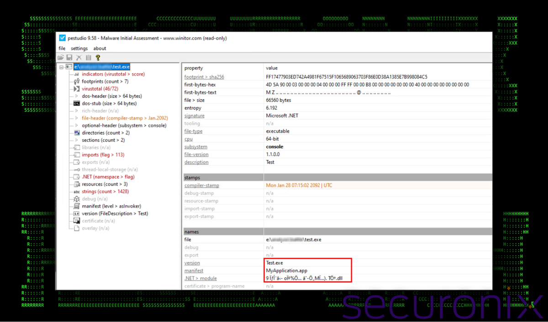Viewport: 548px width, 322px height.
Task: Click the footprint > sha256 property link
Action: tap(204, 77)
